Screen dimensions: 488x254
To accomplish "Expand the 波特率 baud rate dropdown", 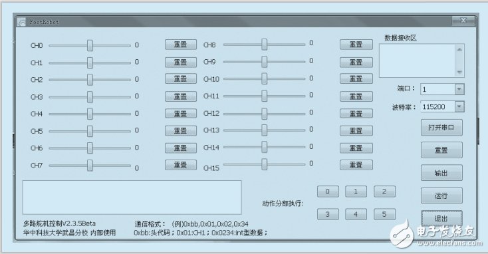I will (x=459, y=107).
